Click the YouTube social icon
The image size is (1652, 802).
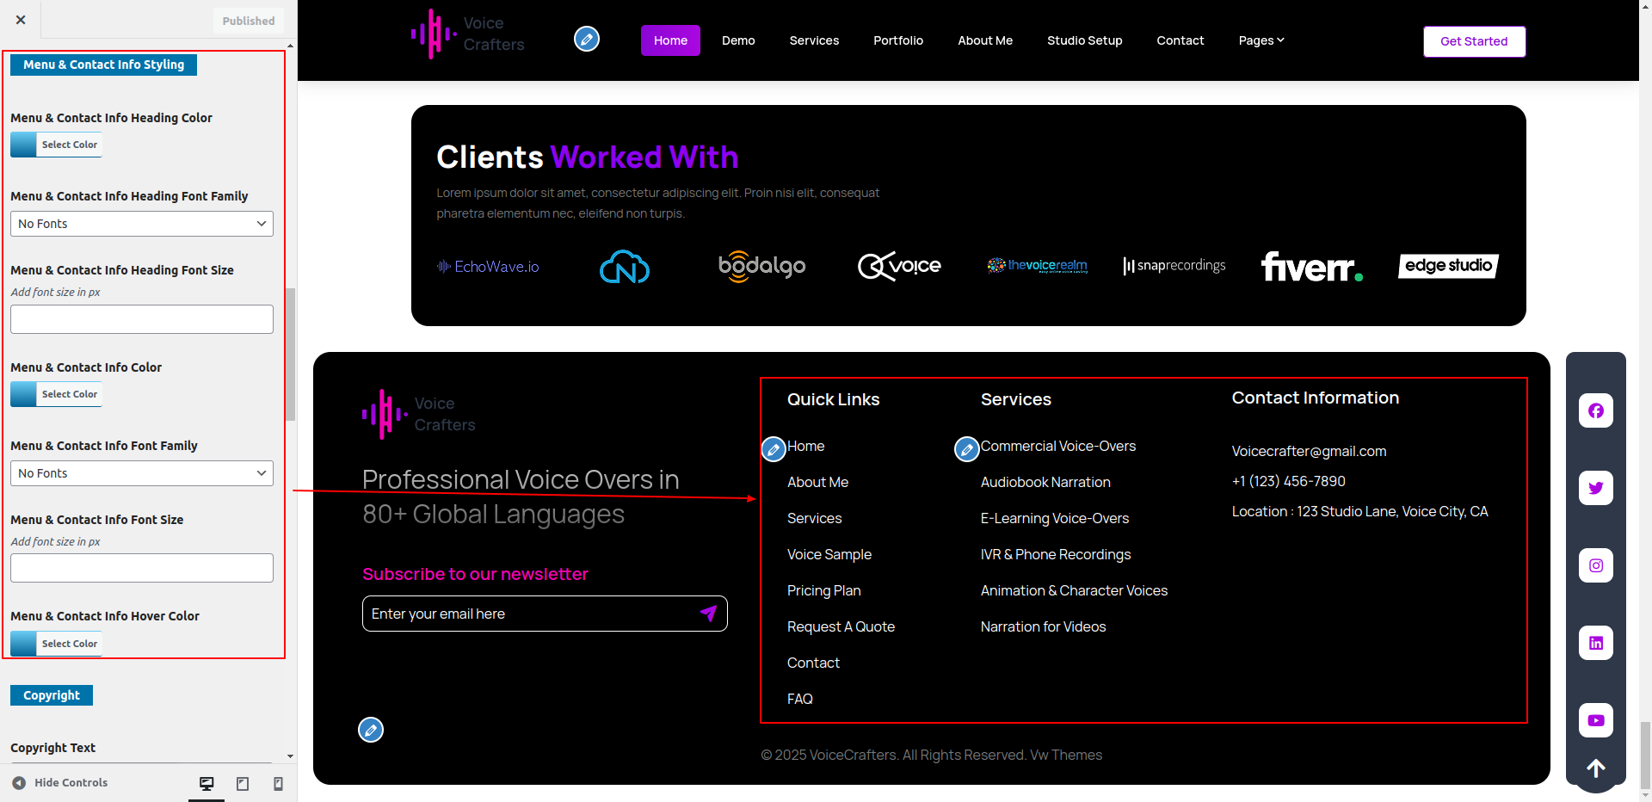(1595, 720)
